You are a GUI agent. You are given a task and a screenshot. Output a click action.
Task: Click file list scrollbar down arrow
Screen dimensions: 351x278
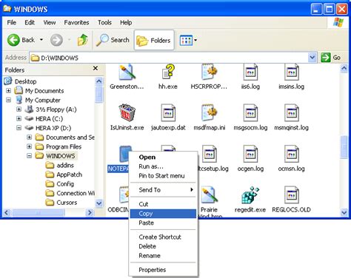(344, 212)
